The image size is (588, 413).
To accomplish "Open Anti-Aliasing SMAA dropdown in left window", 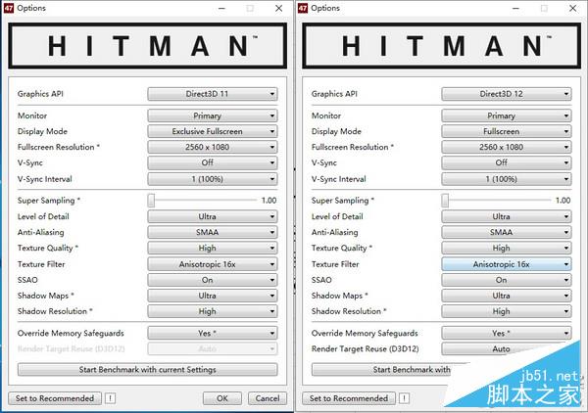I will [213, 232].
